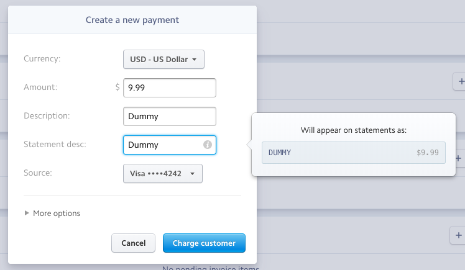Click the Statement desc: field label
This screenshot has width=465, height=270.
(x=55, y=144)
